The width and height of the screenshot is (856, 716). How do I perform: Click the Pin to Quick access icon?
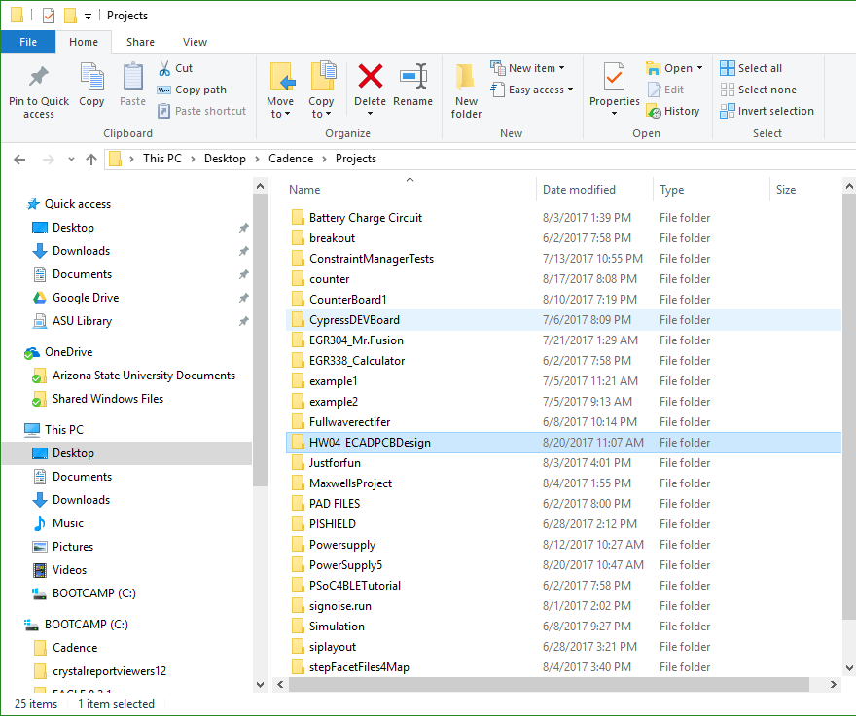[x=38, y=77]
